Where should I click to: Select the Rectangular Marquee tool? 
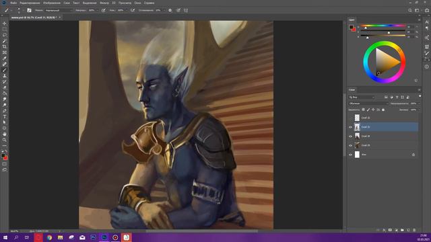click(5, 29)
